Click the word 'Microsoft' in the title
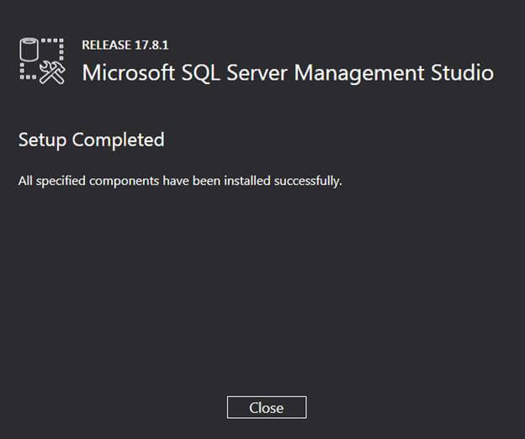This screenshot has width=525, height=439. point(122,72)
